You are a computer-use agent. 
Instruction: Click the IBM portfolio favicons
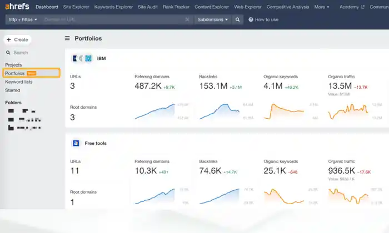[x=82, y=58]
